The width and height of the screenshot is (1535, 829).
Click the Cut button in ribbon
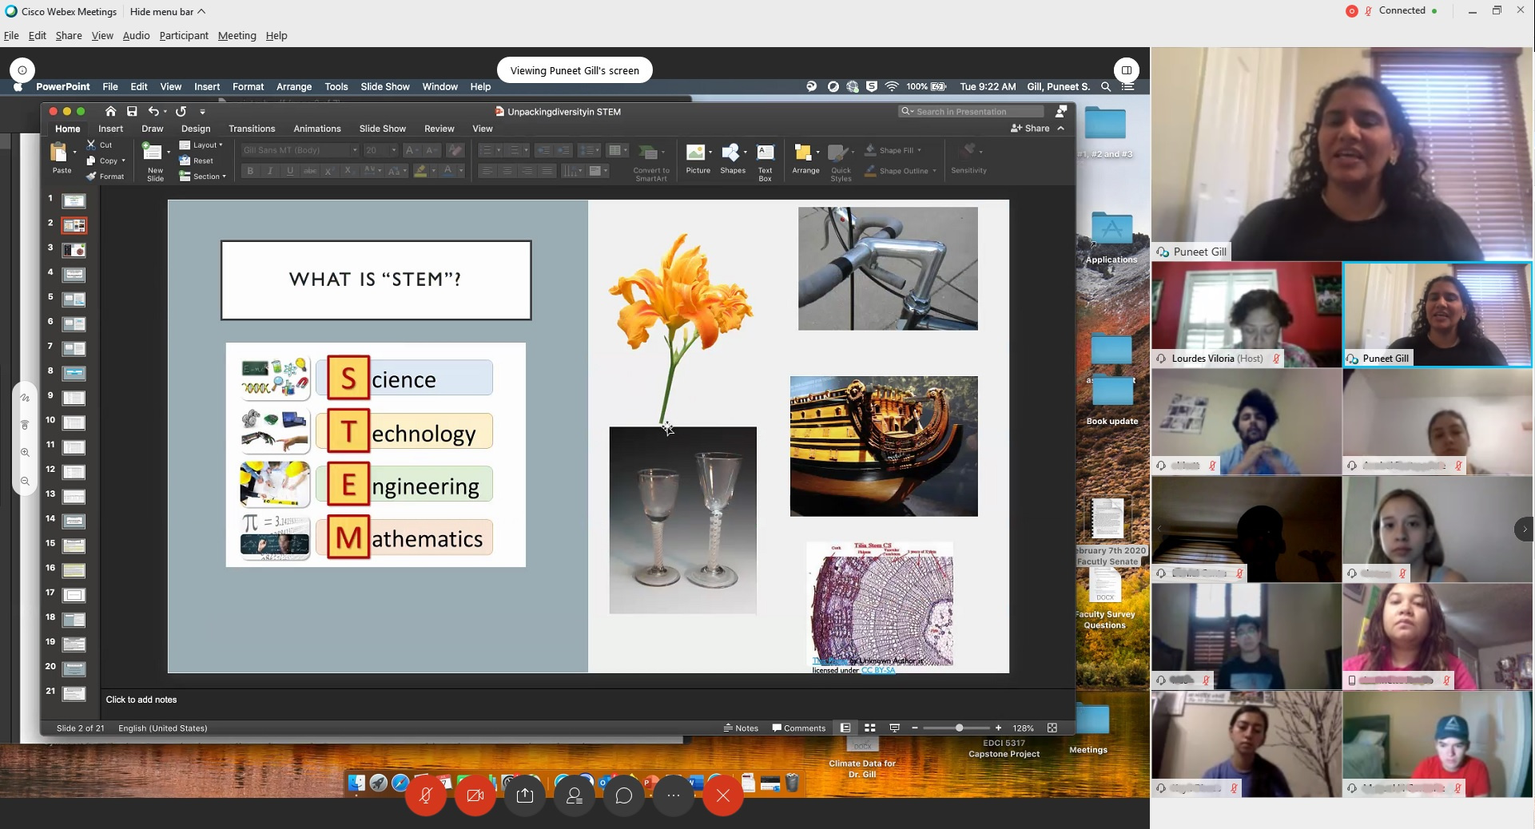point(100,145)
